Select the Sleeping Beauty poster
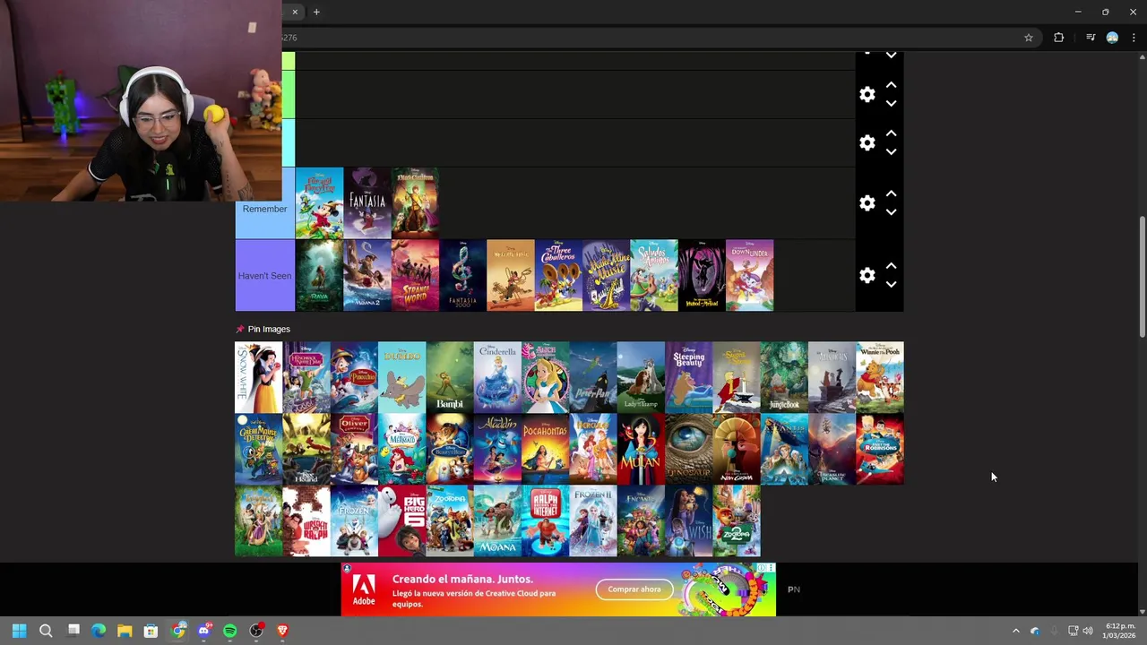 pyautogui.click(x=689, y=377)
